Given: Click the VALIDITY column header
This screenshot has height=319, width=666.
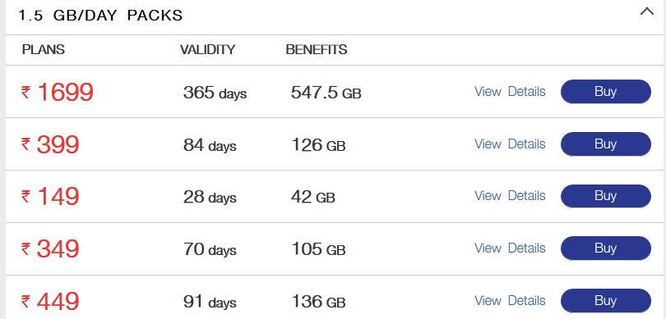Looking at the screenshot, I should point(207,49).
